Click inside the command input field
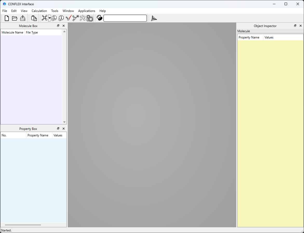 pyautogui.click(x=125, y=18)
